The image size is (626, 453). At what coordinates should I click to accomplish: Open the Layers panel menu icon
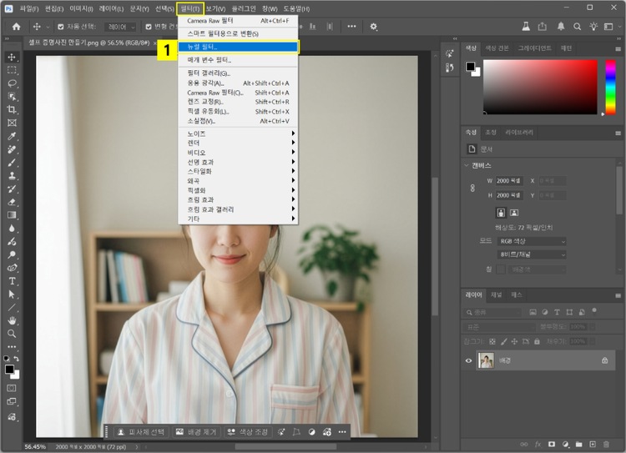(618, 296)
